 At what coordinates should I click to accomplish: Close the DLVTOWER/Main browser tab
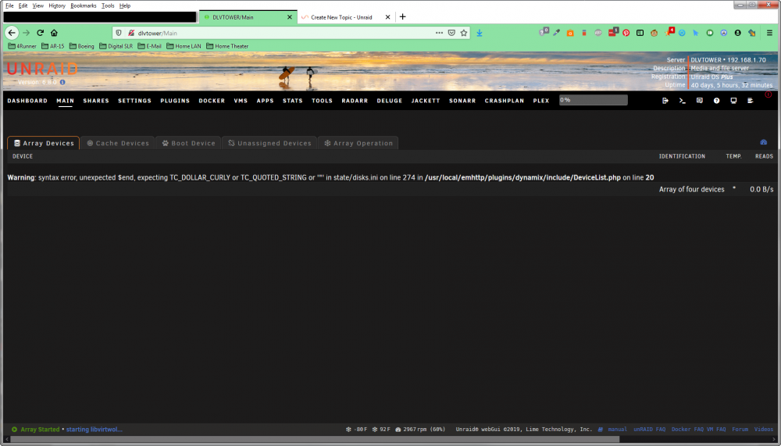click(290, 17)
